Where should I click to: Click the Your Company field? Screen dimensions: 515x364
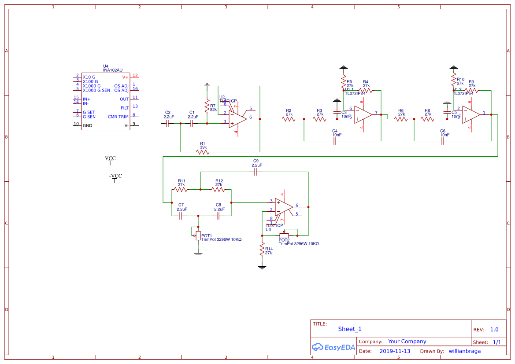tap(407, 342)
